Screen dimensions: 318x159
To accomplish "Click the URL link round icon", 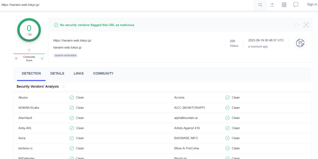I will (x=300, y=43).
